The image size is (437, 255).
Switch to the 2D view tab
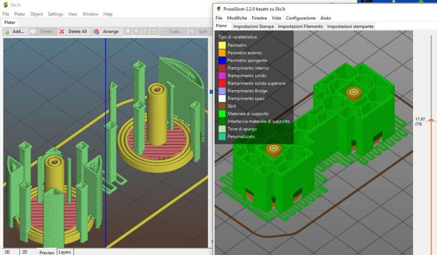click(24, 252)
